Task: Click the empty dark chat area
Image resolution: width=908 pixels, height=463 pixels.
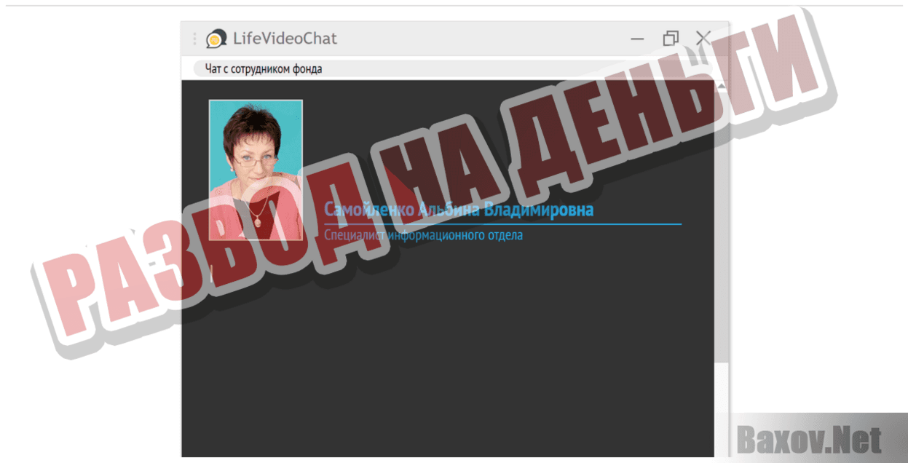Action: (451, 364)
